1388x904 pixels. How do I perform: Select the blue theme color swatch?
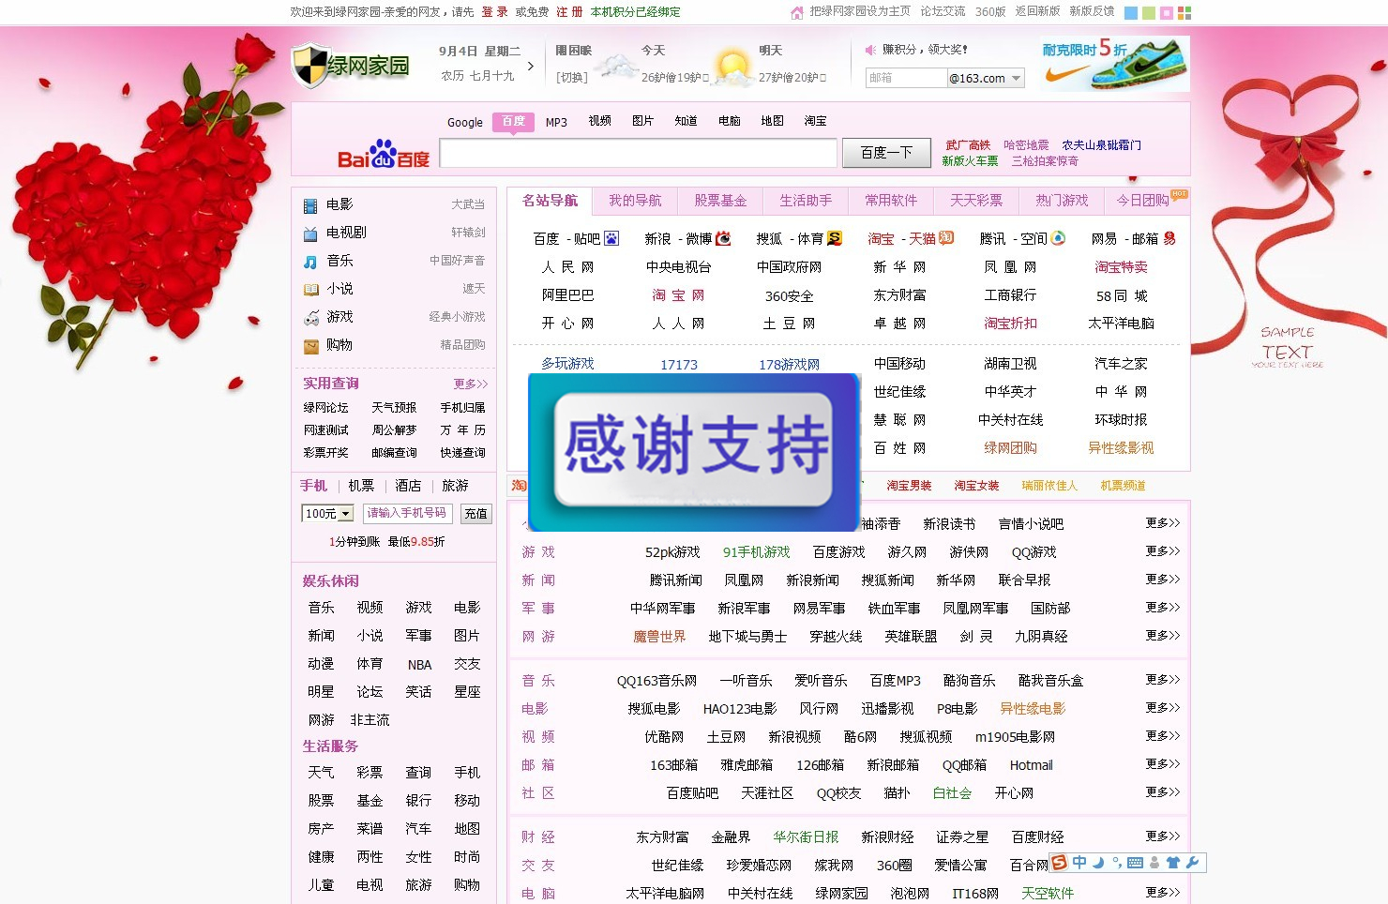point(1130,13)
